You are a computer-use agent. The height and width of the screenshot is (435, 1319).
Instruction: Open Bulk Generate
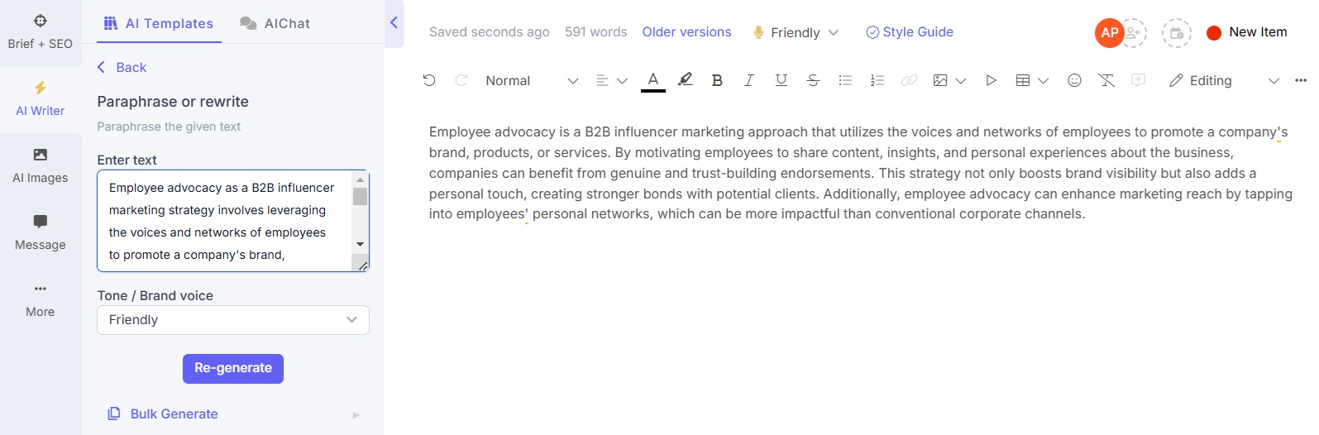pos(163,413)
